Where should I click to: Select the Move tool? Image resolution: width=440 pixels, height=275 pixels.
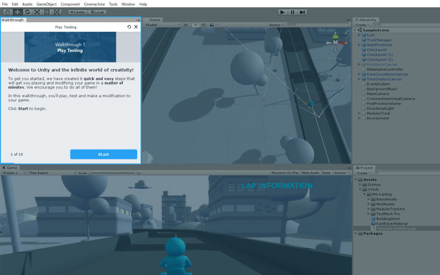(17, 12)
